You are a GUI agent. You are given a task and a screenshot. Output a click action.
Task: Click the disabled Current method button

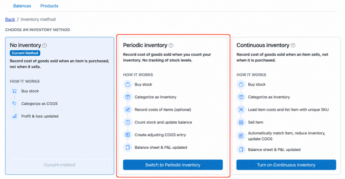coord(59,165)
